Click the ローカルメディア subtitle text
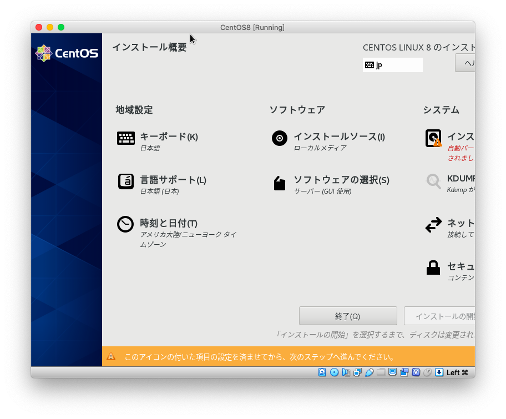 click(320, 148)
